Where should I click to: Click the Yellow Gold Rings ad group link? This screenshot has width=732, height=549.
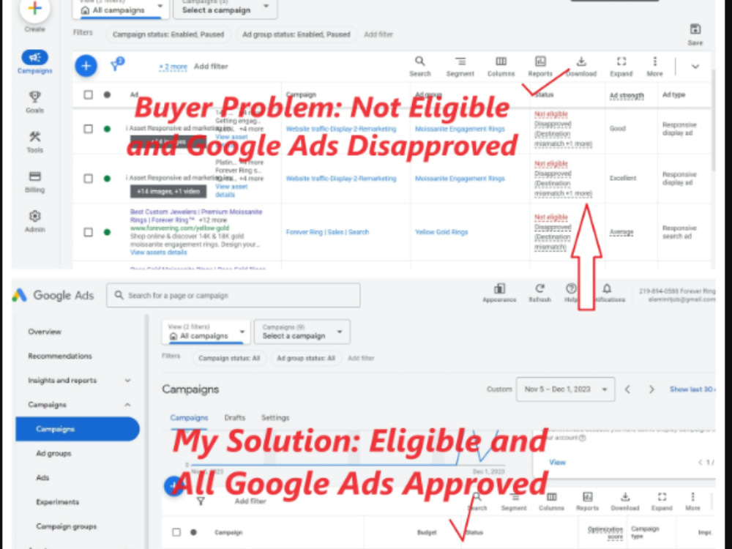click(441, 232)
